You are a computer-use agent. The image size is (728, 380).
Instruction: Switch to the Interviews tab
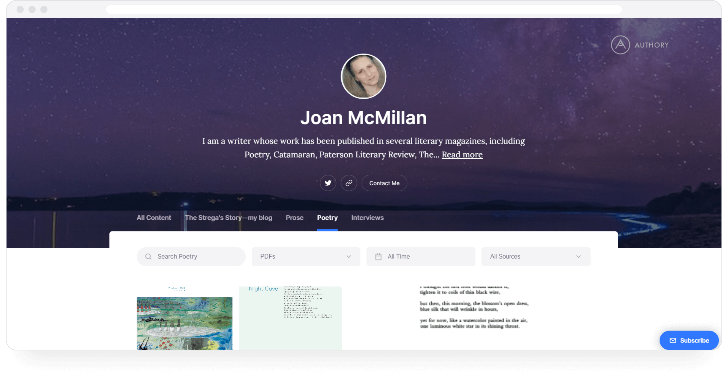(367, 218)
